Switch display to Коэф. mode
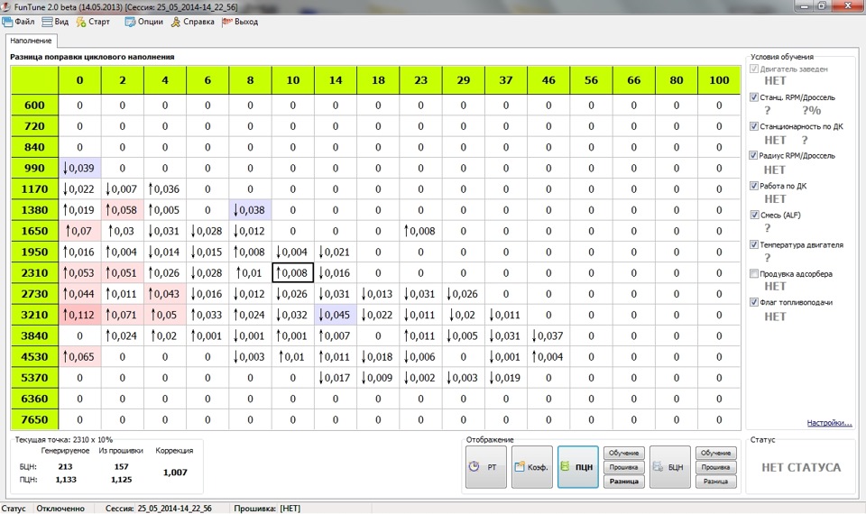The height and width of the screenshot is (514, 866). click(532, 467)
